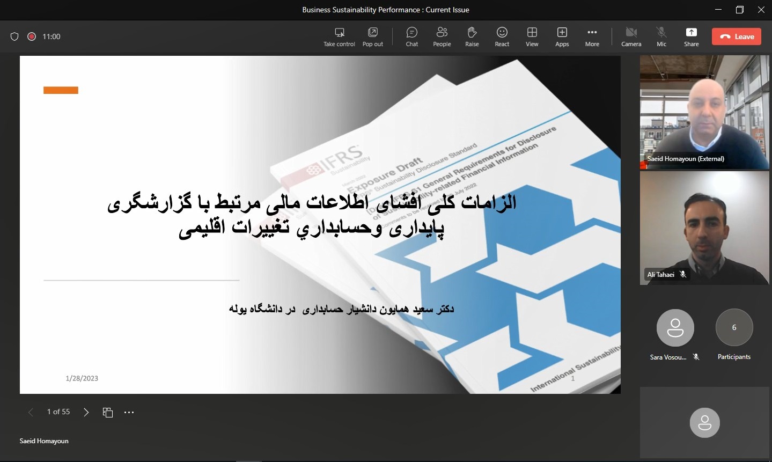
Task: Click the slide date 1/28/2023
Action: point(82,378)
